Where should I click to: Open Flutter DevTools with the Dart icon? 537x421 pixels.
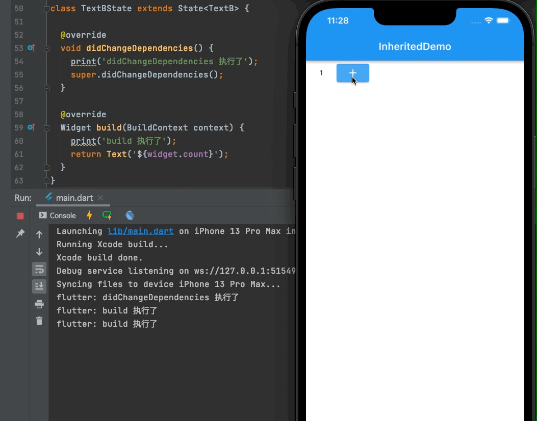tap(130, 215)
